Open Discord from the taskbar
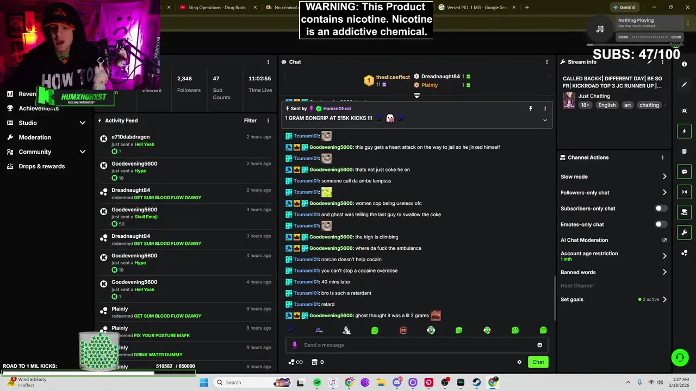Image resolution: width=696 pixels, height=391 pixels. [x=397, y=382]
